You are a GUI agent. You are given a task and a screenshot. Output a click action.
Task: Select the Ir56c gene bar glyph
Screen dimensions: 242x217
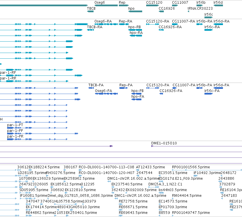pos(208,17)
